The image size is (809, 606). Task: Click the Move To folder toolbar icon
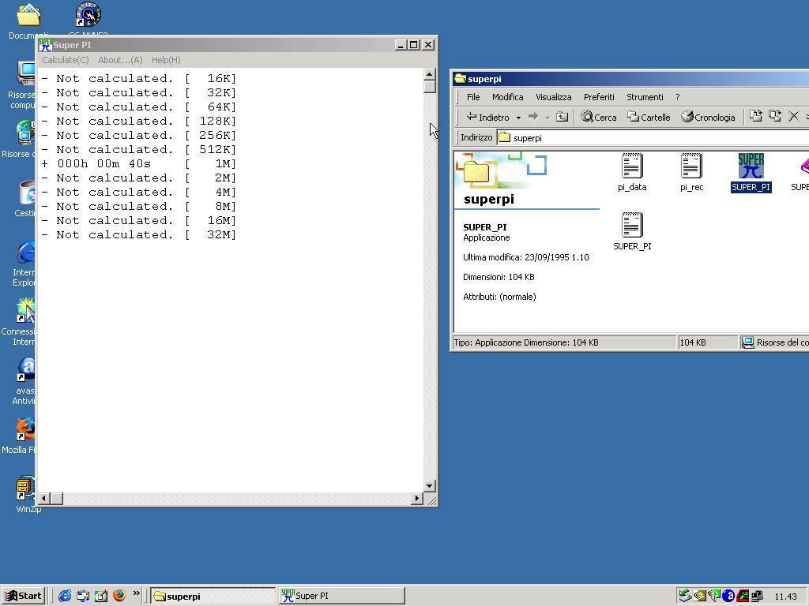[x=756, y=117]
